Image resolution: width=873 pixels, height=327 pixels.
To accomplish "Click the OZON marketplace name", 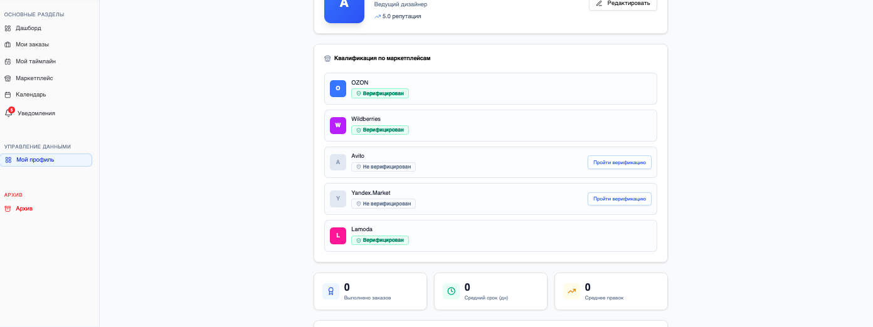I will 360,83.
